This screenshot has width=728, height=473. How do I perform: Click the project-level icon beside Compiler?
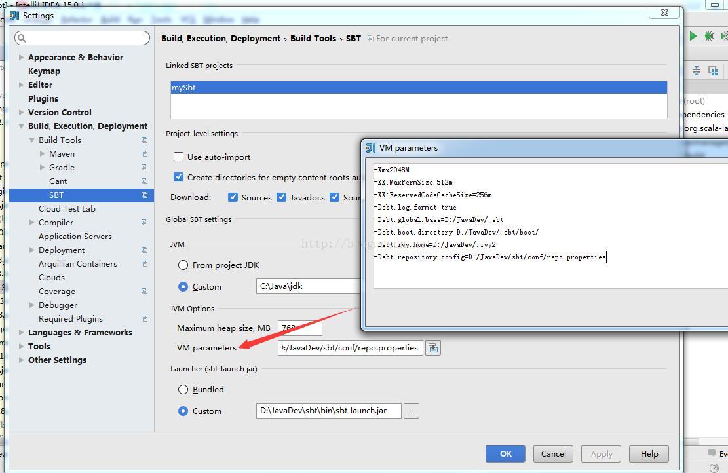(x=144, y=222)
